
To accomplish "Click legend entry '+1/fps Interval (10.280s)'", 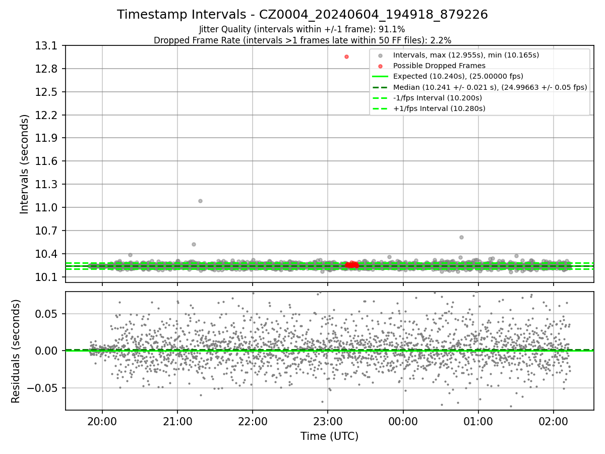I will pyautogui.click(x=439, y=108).
